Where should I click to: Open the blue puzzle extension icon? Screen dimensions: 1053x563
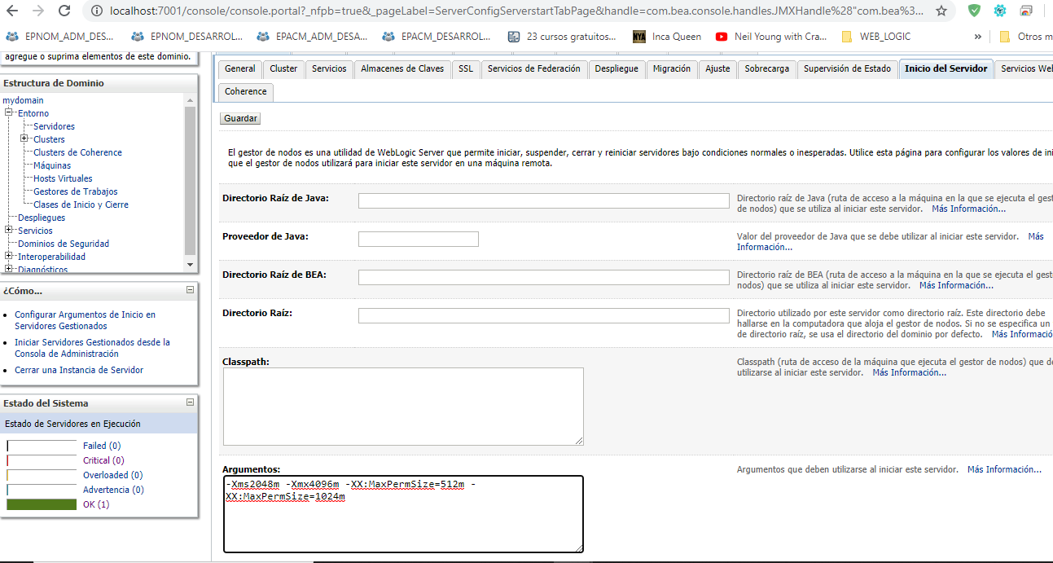999,12
